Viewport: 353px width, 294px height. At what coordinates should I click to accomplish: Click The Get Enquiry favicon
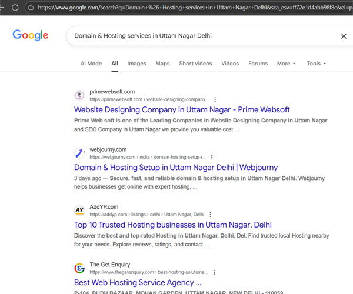pyautogui.click(x=79, y=268)
